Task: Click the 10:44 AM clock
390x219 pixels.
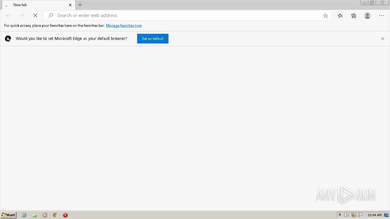Action: pos(374,215)
